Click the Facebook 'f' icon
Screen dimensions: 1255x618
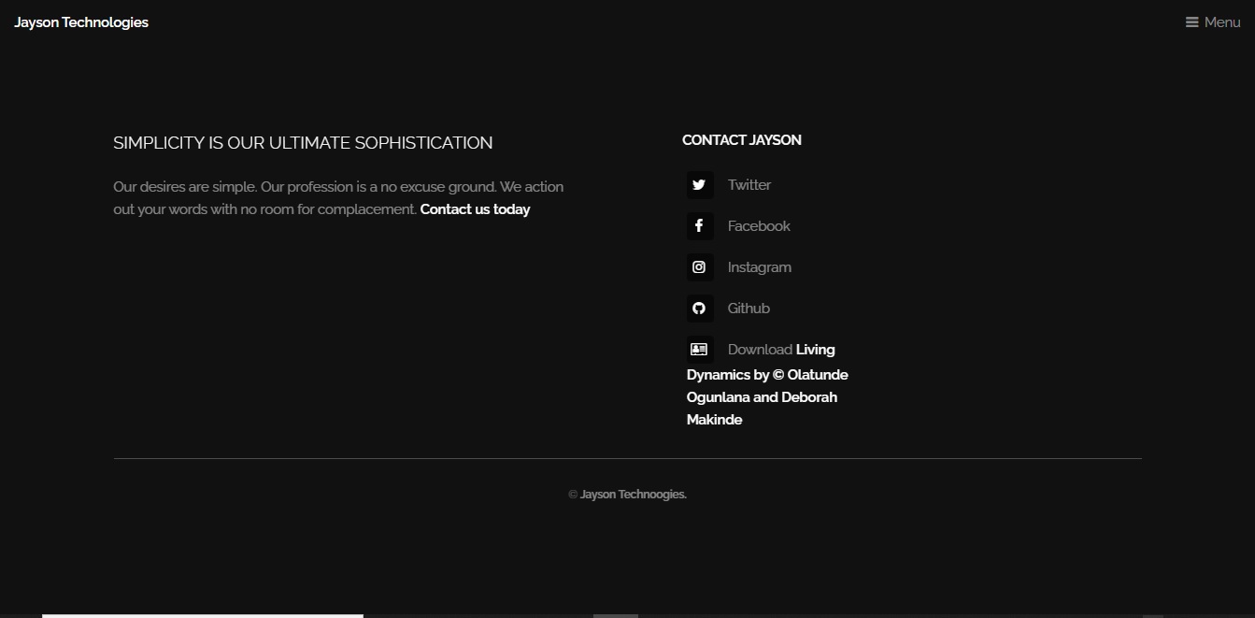click(699, 226)
